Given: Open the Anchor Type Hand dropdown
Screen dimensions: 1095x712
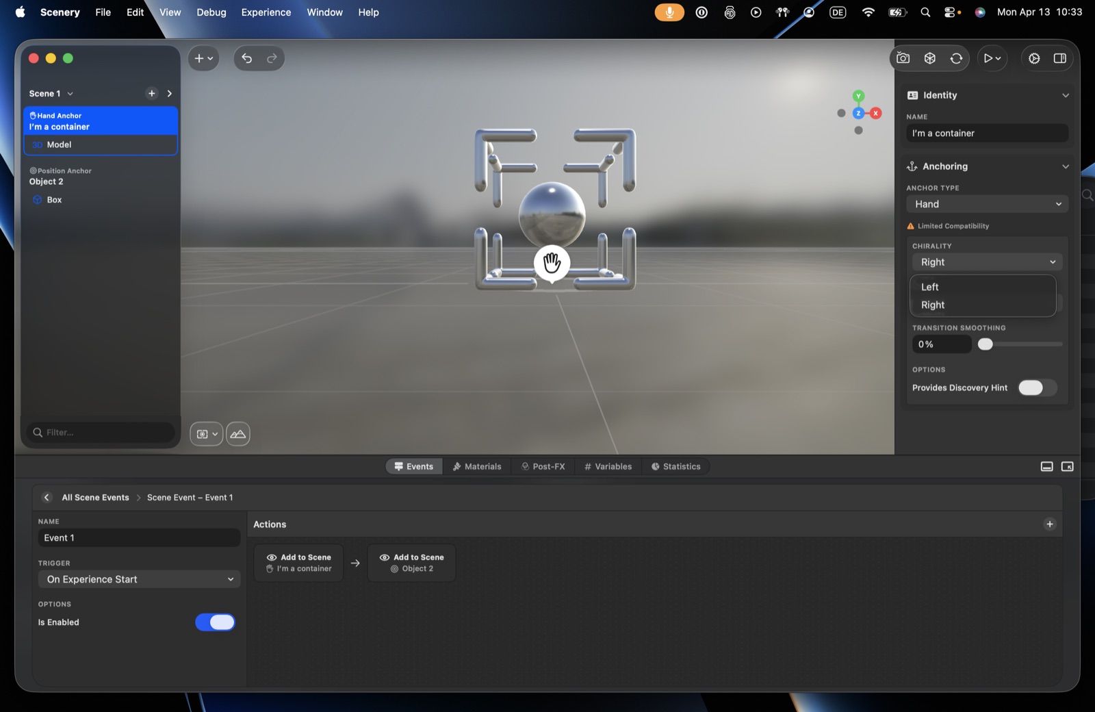Looking at the screenshot, I should point(987,204).
